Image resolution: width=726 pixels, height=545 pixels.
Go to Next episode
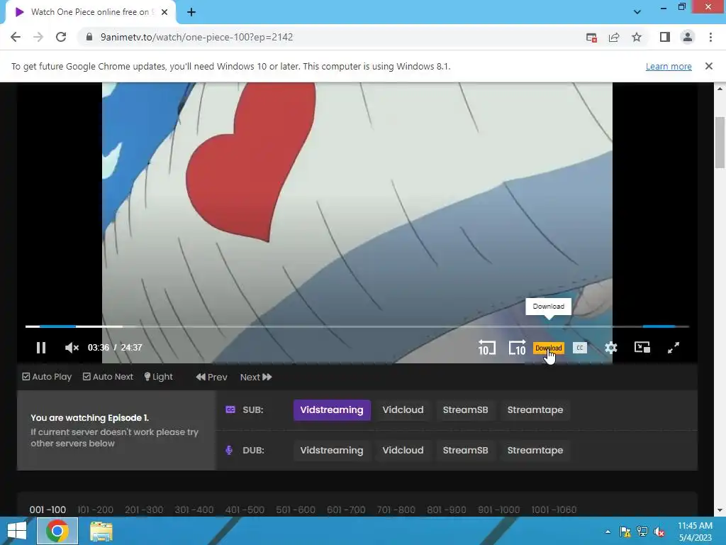(x=255, y=378)
